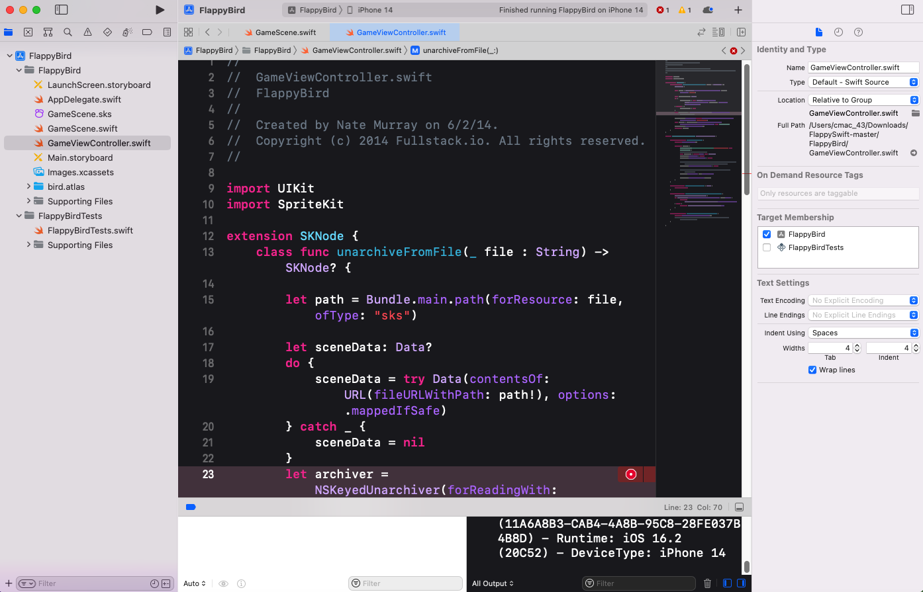923x592 pixels.
Task: Open FlappyBirdTests.swift file
Action: [x=90, y=230]
